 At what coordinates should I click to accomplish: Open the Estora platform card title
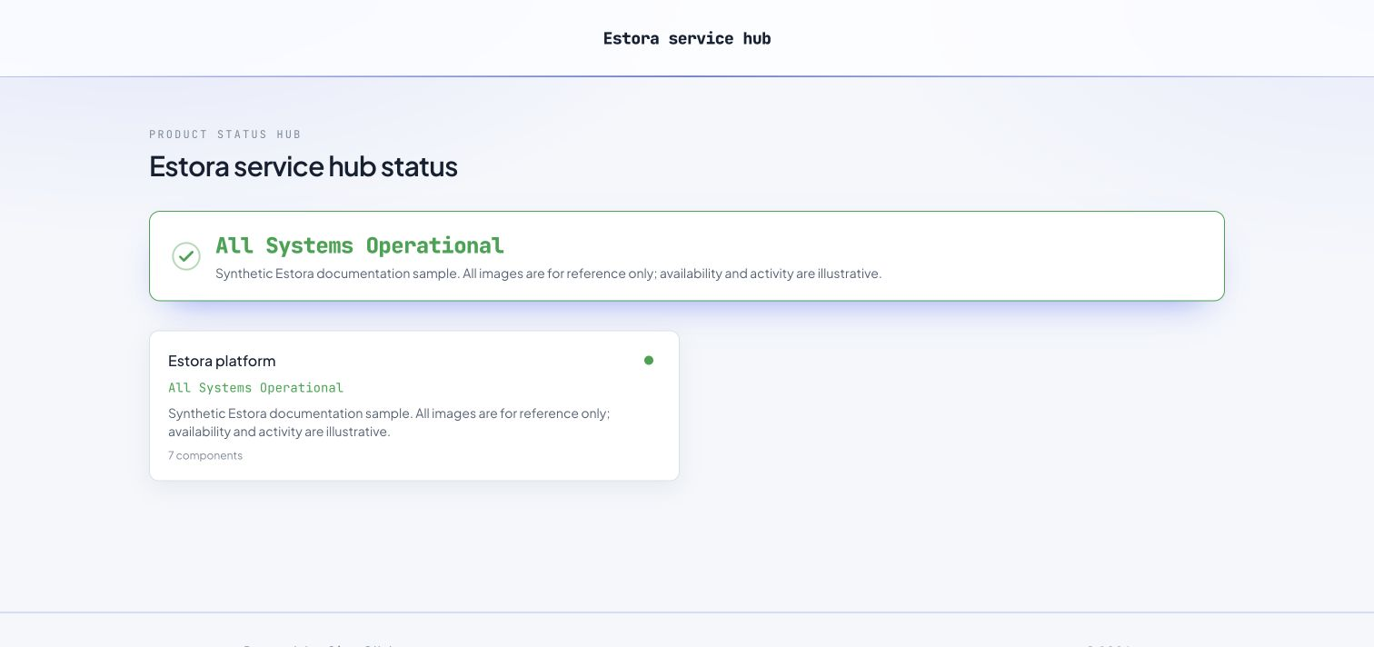222,361
